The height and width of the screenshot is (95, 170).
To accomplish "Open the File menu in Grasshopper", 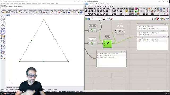I will 86,4.
